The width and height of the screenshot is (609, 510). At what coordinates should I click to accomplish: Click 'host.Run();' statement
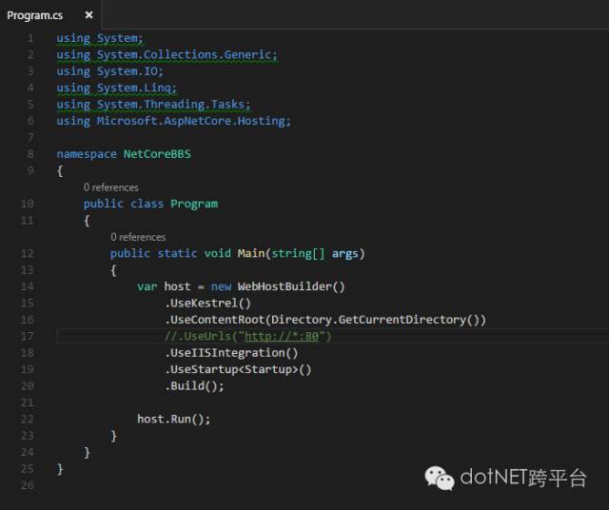[x=173, y=419]
